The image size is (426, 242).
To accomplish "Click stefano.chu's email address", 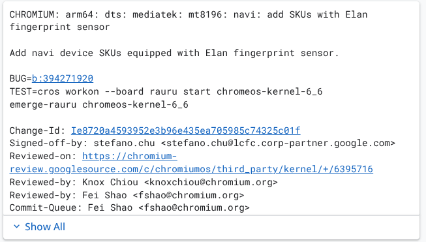I will (278, 143).
